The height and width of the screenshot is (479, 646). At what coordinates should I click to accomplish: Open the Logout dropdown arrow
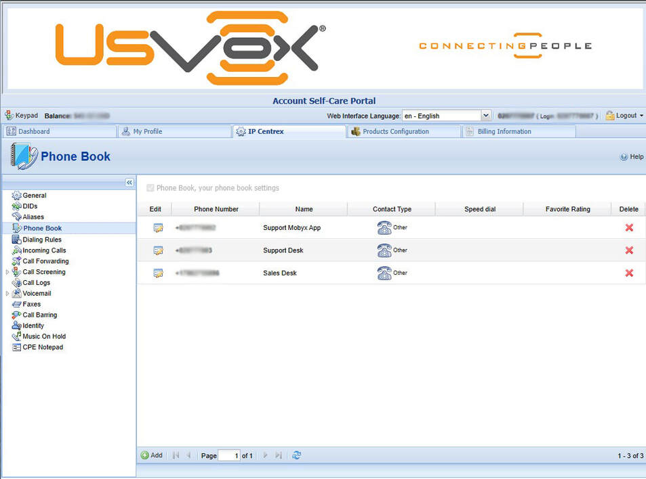(x=641, y=116)
